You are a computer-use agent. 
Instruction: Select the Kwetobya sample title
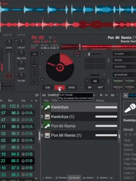(x=60, y=107)
